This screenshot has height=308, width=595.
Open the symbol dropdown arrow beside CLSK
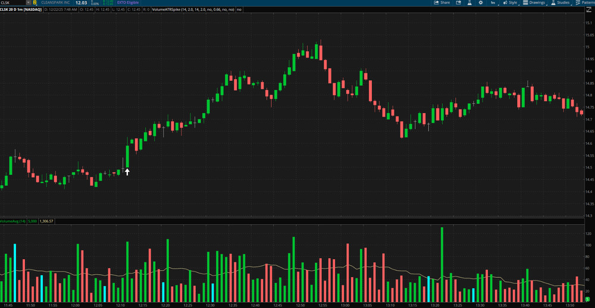click(28, 2)
